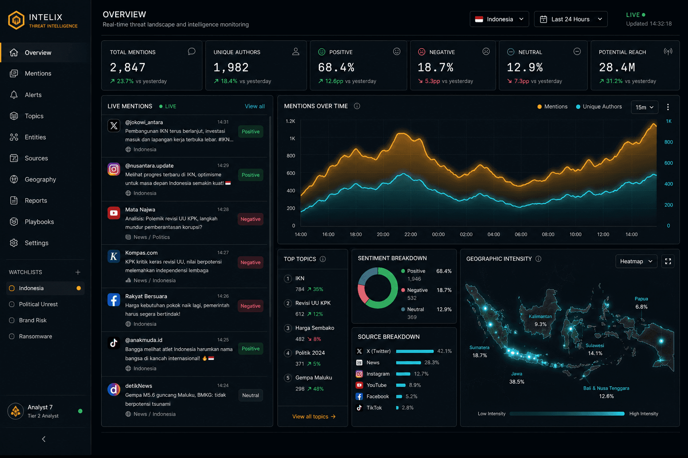Click X (Twitter) source share bar
This screenshot has width=688, height=458.
(x=415, y=351)
